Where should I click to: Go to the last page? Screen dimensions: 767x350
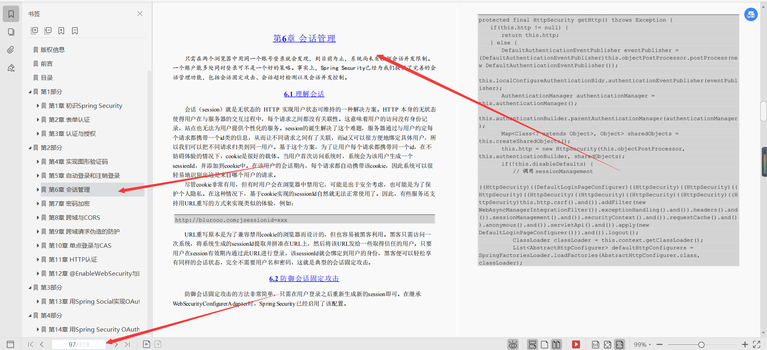coord(127,344)
